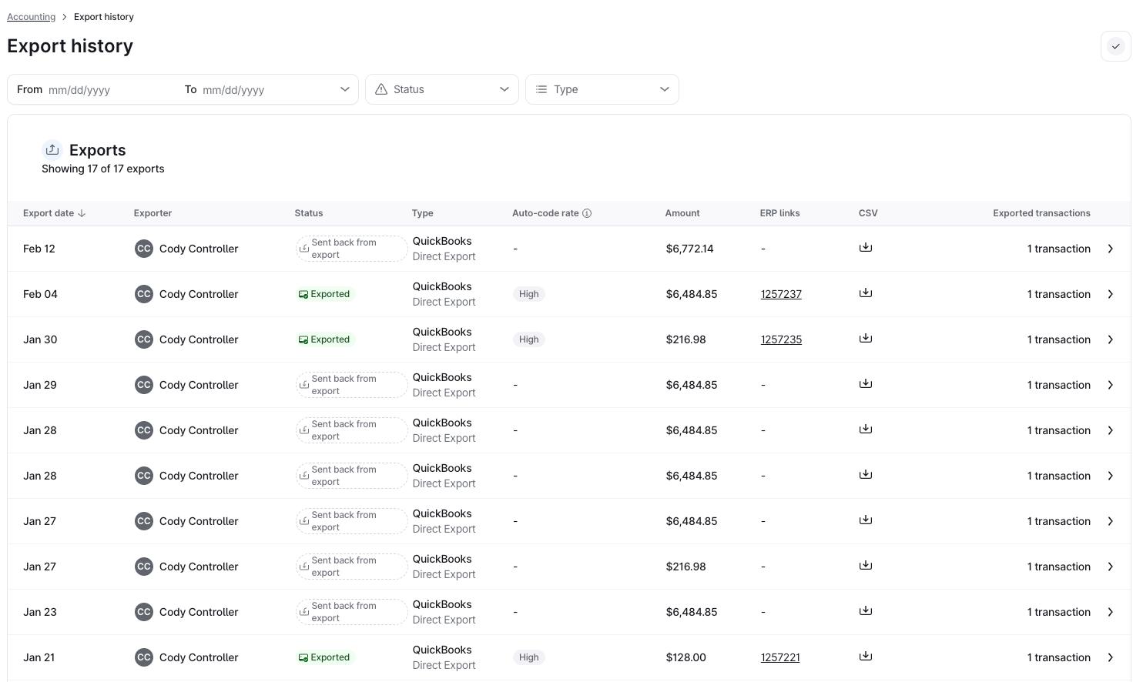Download CSV for the Jan 23 export
This screenshot has width=1133, height=682.
click(865, 611)
